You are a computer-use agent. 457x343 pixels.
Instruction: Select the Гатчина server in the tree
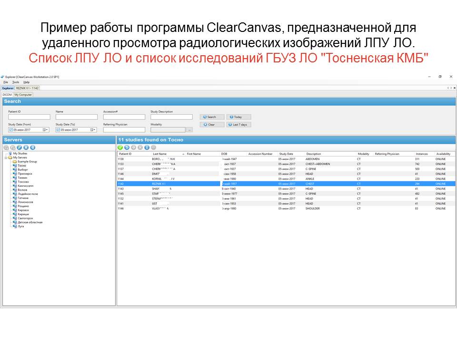(23, 198)
